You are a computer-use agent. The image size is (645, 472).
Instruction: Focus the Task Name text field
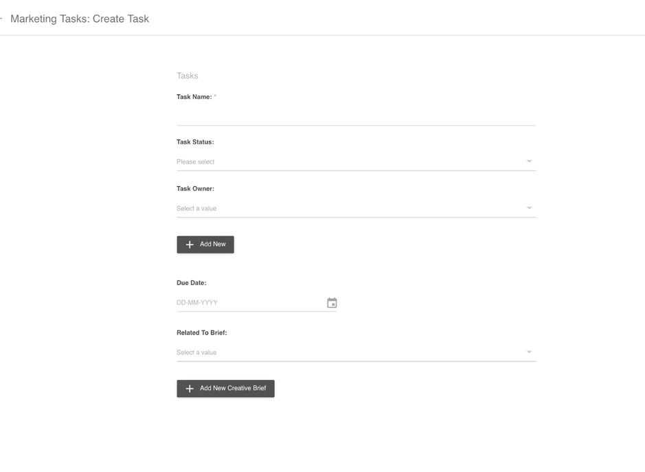[357, 117]
